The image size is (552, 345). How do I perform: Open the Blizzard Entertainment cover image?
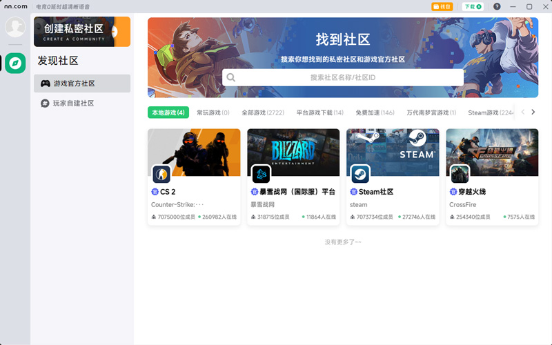293,152
